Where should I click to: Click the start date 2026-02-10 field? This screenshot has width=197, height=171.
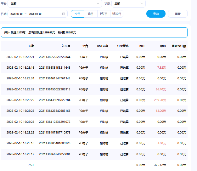(16, 14)
